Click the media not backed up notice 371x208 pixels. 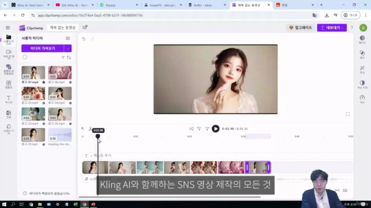46,194
